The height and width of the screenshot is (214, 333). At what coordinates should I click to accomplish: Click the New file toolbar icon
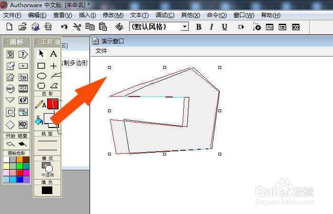coord(10,27)
